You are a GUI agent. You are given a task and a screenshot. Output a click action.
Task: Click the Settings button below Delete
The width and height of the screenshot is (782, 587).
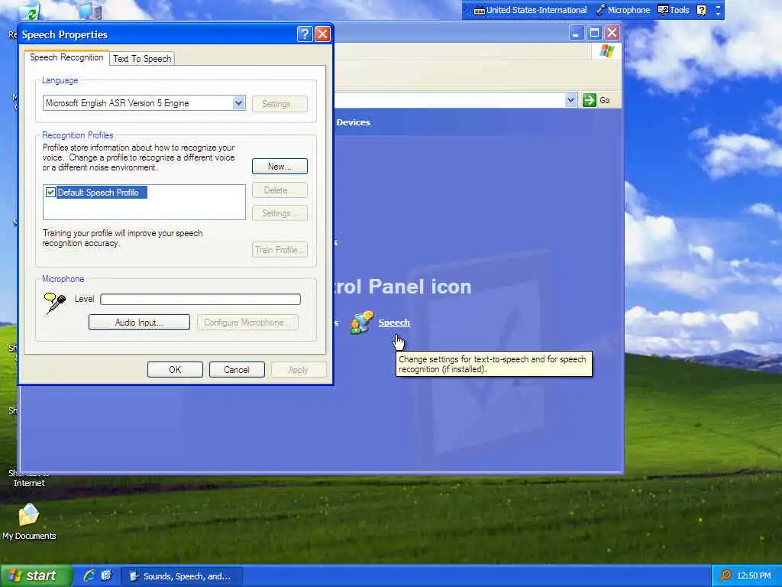point(280,213)
